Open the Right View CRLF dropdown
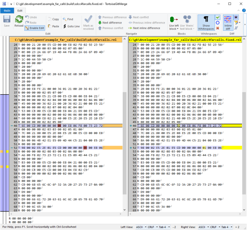Image resolution: width=247 pixels, height=230 pixels. 215,227
